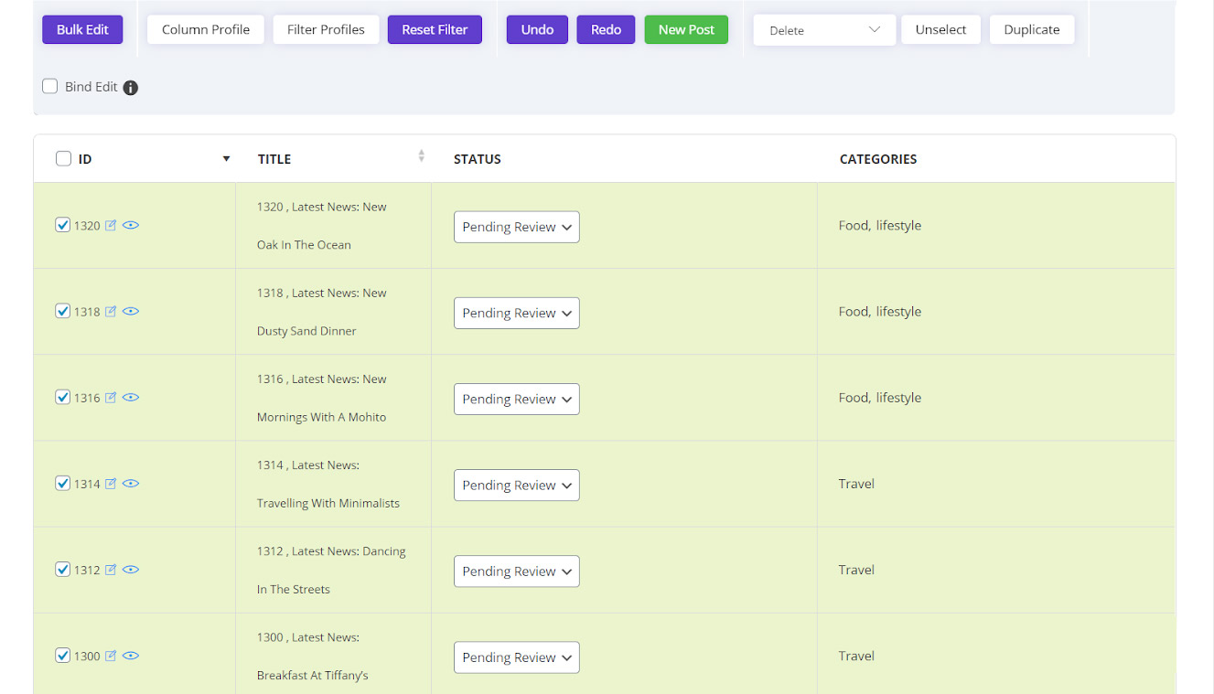Image resolution: width=1214 pixels, height=694 pixels.
Task: Open the status dropdown for post 1300
Action: [516, 657]
